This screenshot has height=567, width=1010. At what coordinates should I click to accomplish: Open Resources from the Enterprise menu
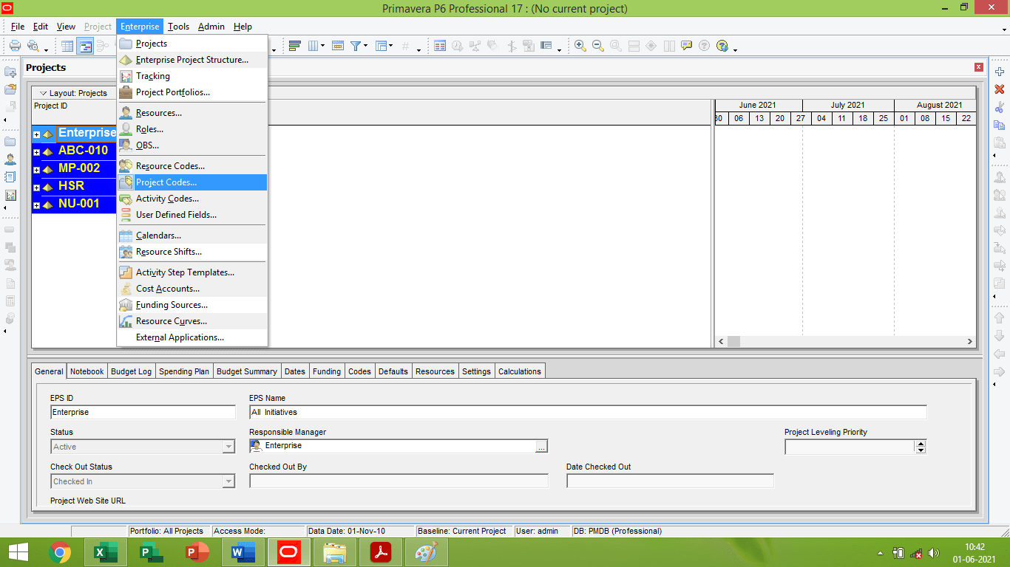[192, 113]
